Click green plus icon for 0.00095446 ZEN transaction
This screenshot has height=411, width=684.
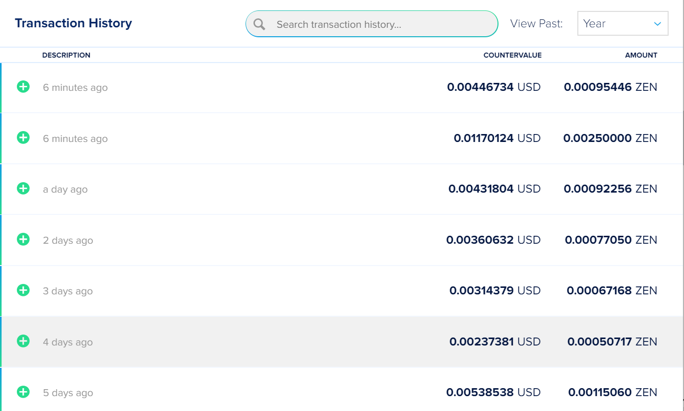(x=23, y=87)
